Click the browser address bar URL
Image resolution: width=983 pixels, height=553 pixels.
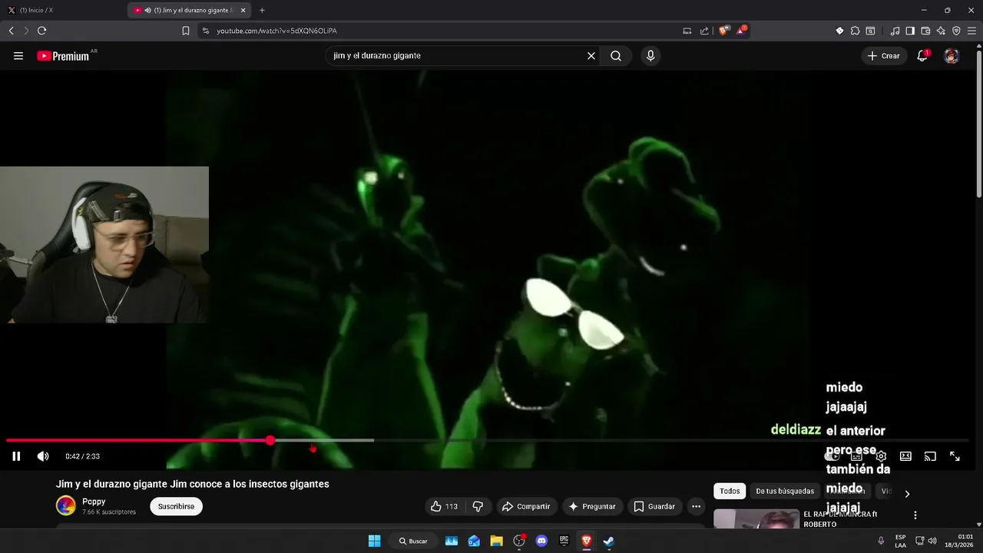coord(276,31)
